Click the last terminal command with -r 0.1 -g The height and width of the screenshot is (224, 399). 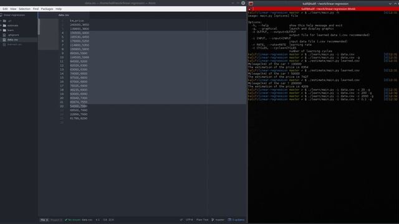pyautogui.click(x=340, y=100)
